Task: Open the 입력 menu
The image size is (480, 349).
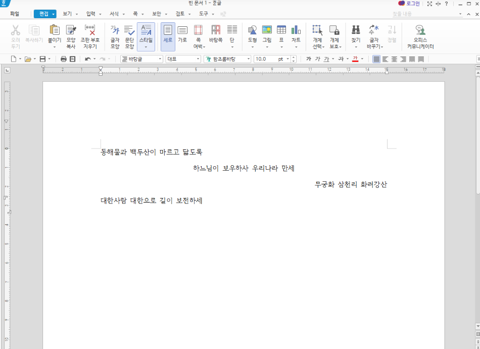Action: 90,14
